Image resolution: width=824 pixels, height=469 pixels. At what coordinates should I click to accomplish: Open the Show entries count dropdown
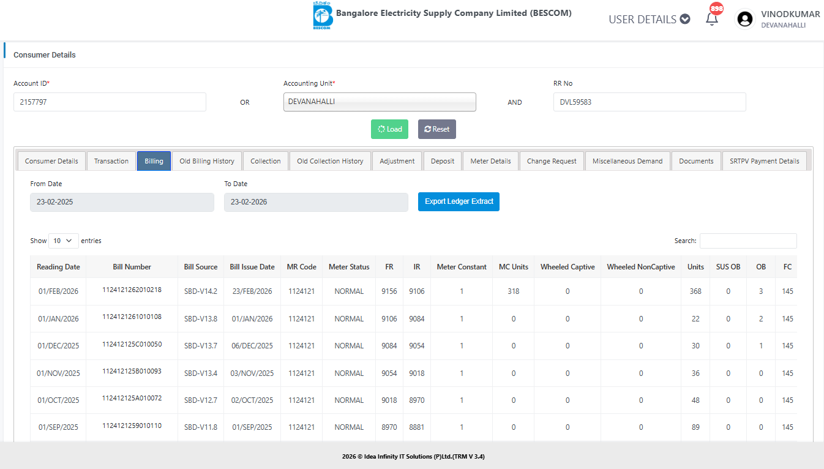pos(64,241)
